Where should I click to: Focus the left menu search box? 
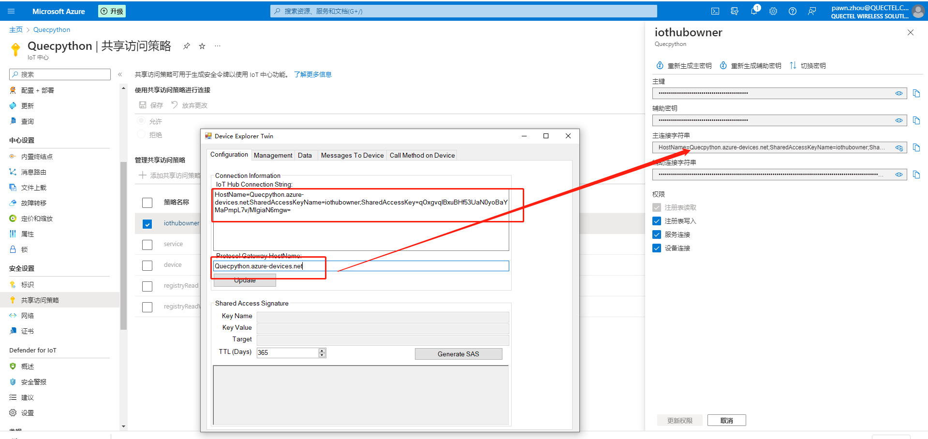[60, 74]
